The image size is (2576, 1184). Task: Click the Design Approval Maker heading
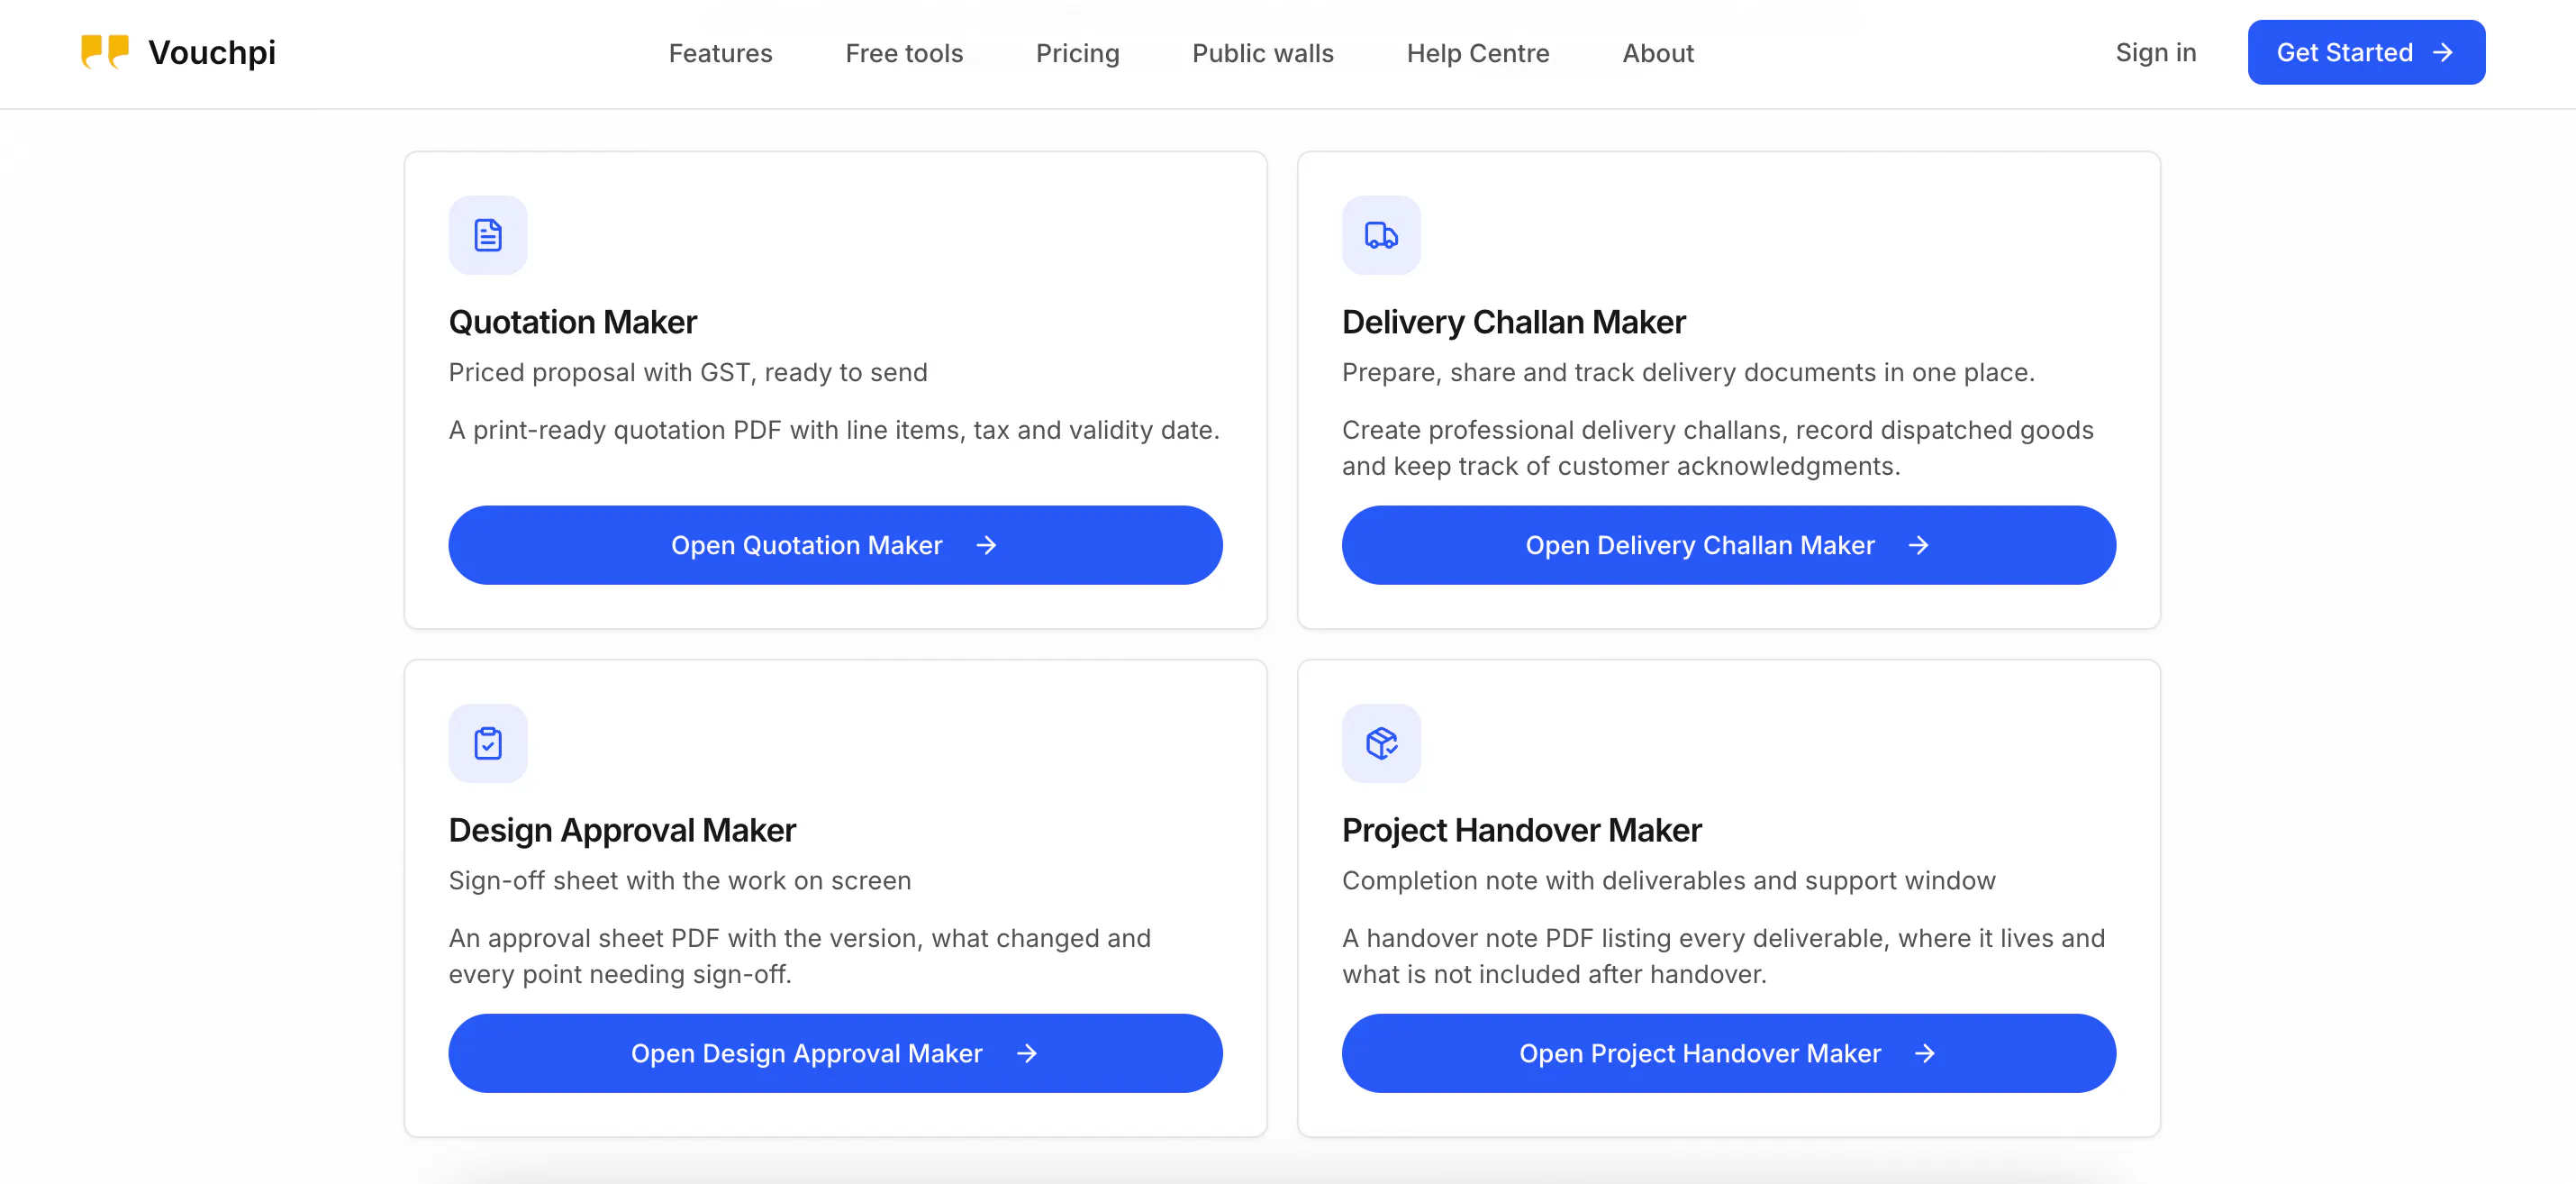click(x=622, y=830)
